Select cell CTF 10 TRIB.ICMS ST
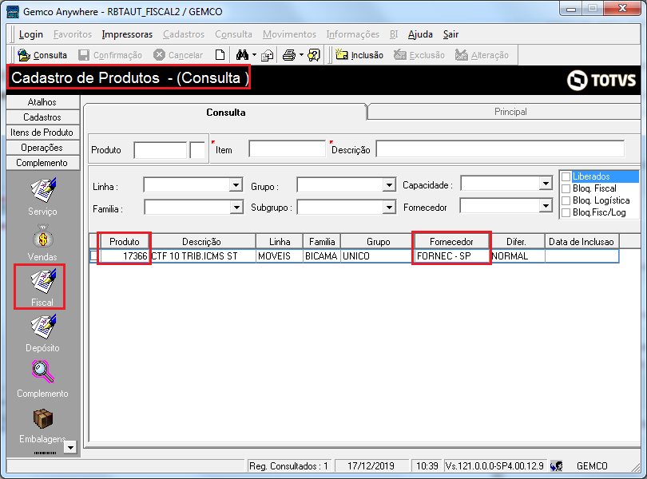Screen dimensions: 647x479 tap(203, 256)
